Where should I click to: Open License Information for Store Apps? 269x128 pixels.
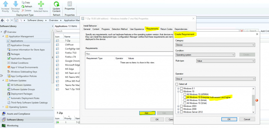[x=28, y=50]
